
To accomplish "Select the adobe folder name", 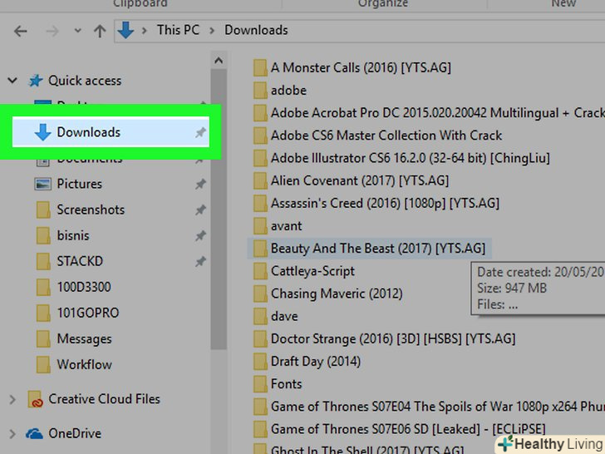I will (x=288, y=91).
